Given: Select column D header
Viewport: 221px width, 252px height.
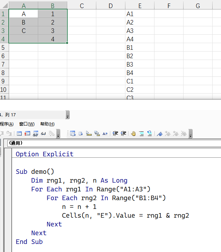Looking at the screenshot, I should tap(111, 6).
